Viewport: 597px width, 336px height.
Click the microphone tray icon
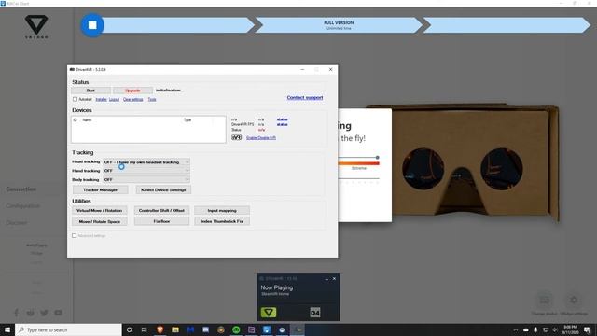point(535,329)
